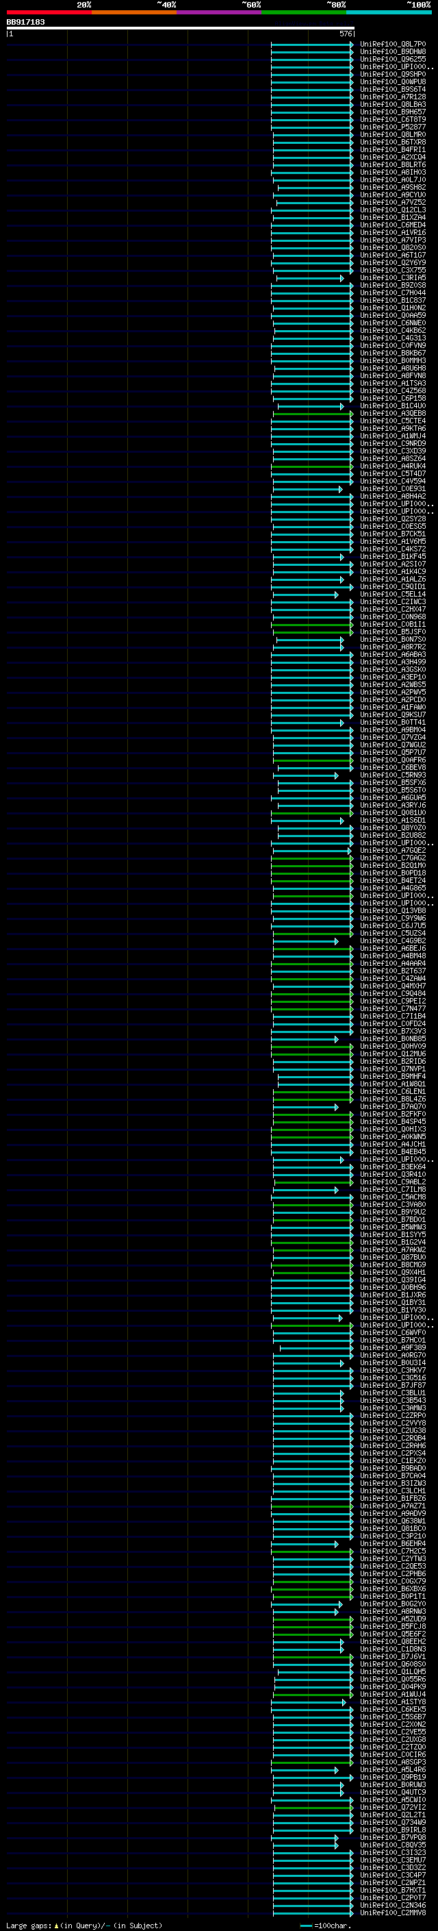438x1931 pixels.
Task: Click the red ~20% identity legend segment
Action: coord(49,12)
